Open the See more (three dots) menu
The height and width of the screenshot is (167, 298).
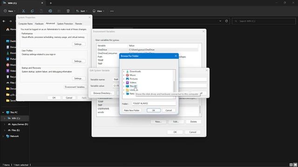click(112, 11)
